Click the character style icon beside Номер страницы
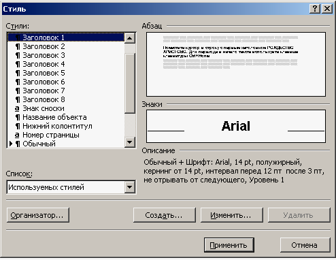The width and height of the screenshot is (336, 260). point(17,135)
